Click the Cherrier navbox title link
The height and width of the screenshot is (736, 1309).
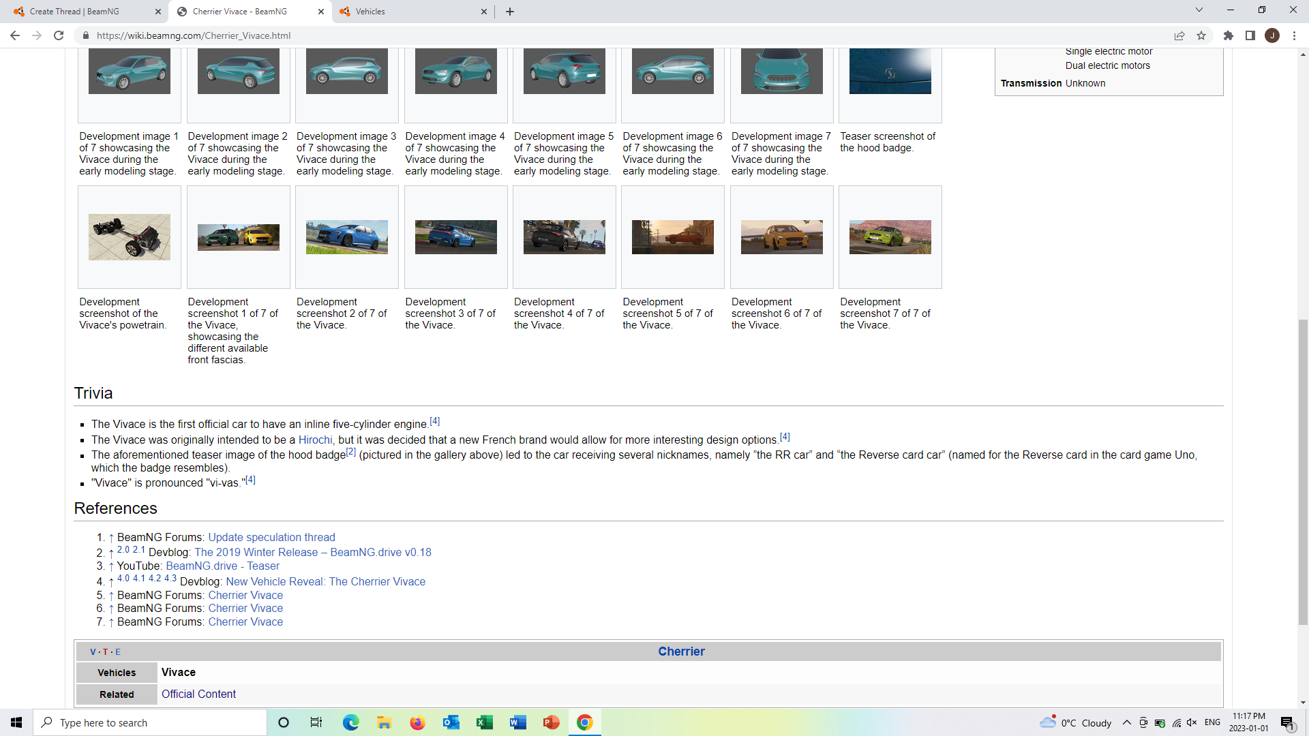(681, 651)
